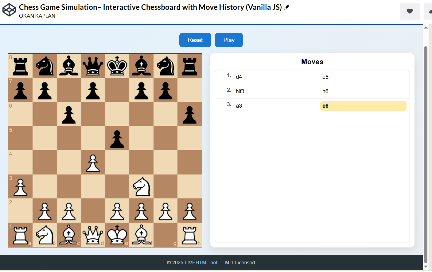The width and height of the screenshot is (432, 272).
Task: Select the white king on e1
Action: coord(117,235)
